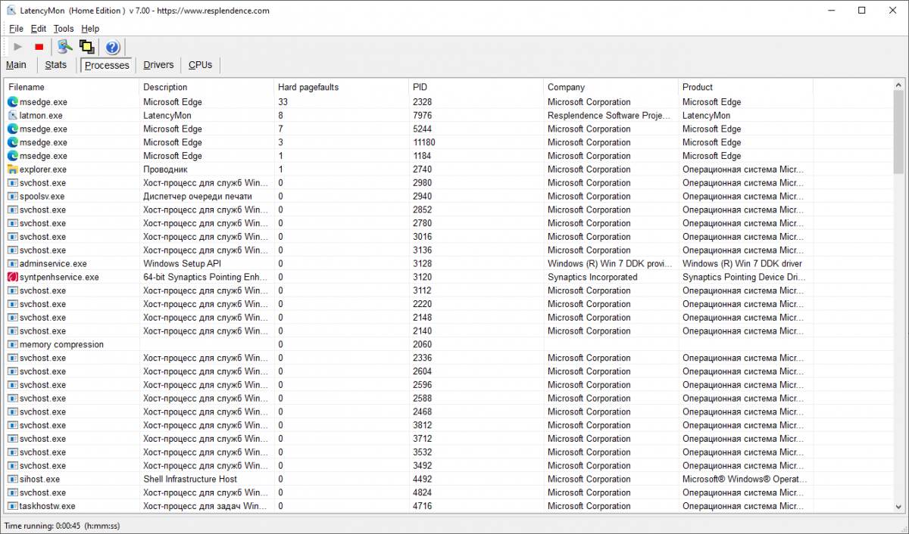This screenshot has width=909, height=534.
Task: Click the Edge icon for PID 2328
Action: click(13, 101)
